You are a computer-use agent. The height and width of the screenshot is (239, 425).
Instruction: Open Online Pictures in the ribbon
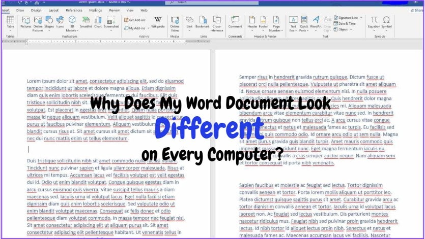click(38, 23)
